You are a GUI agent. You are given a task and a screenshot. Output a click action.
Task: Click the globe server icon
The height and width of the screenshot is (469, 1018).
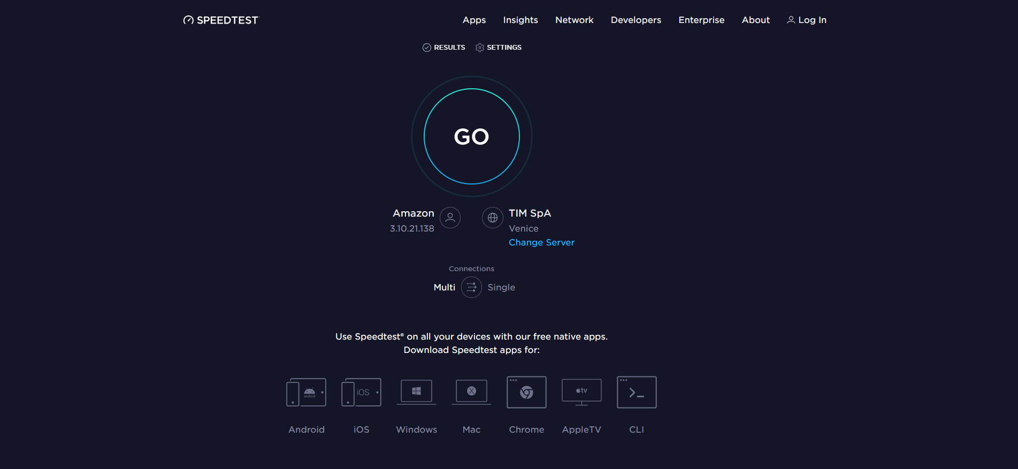point(492,218)
